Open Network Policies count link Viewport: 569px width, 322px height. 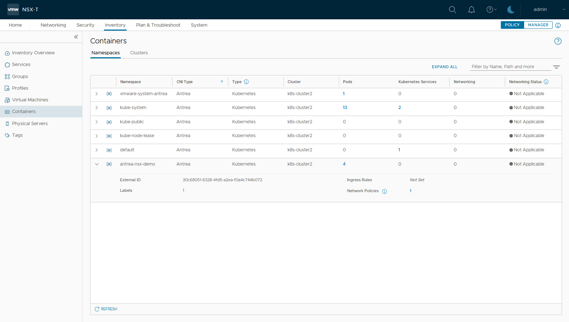click(410, 191)
